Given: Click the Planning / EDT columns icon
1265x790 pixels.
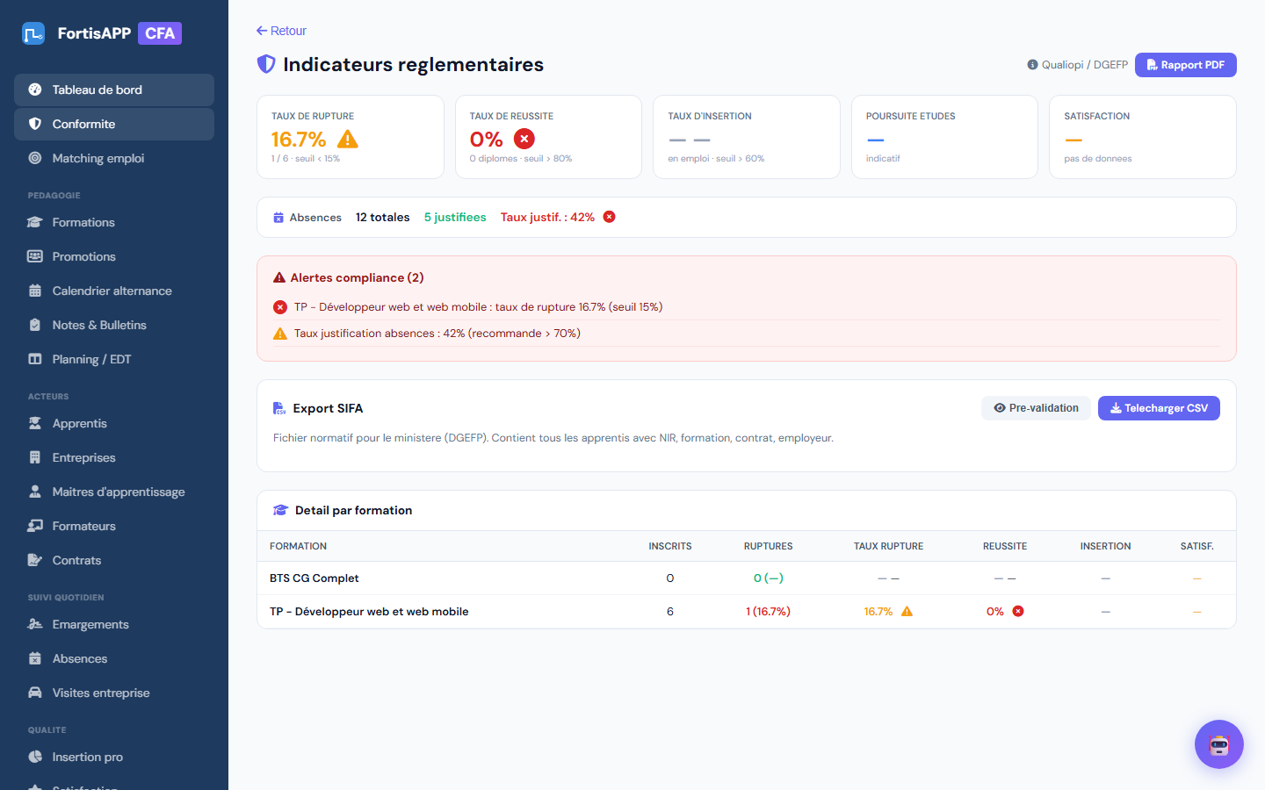Looking at the screenshot, I should (35, 359).
